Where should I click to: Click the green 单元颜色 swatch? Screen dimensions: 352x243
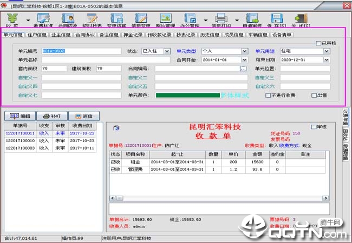[x=188, y=96]
